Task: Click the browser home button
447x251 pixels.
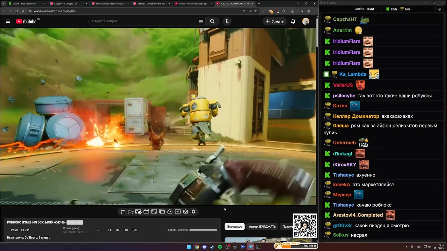Action: (x=23, y=11)
